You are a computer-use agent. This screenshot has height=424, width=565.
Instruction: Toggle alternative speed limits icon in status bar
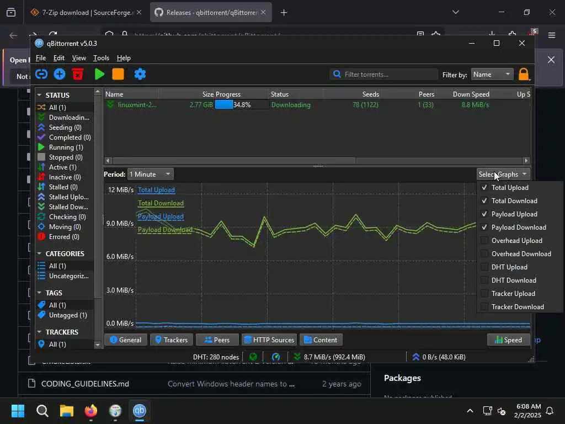(x=276, y=357)
